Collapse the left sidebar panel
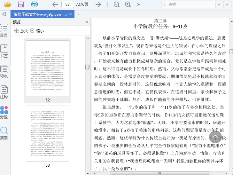The width and height of the screenshot is (233, 175). [x=4, y=14]
